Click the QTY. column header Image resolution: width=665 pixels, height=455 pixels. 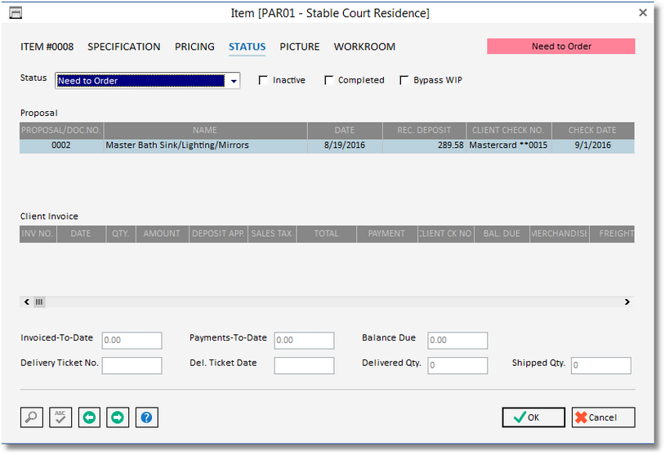click(x=121, y=234)
